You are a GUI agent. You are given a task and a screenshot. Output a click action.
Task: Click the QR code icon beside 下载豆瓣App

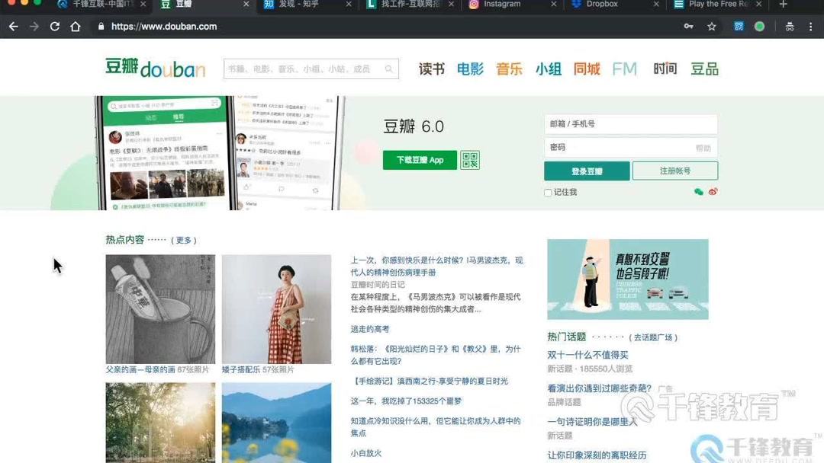pos(469,160)
